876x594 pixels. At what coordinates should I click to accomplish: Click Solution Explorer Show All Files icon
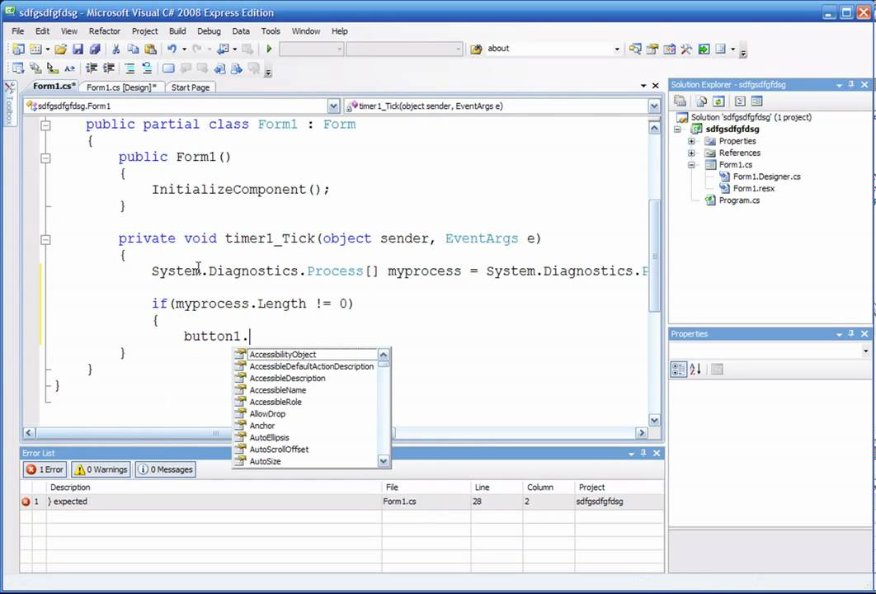point(702,101)
